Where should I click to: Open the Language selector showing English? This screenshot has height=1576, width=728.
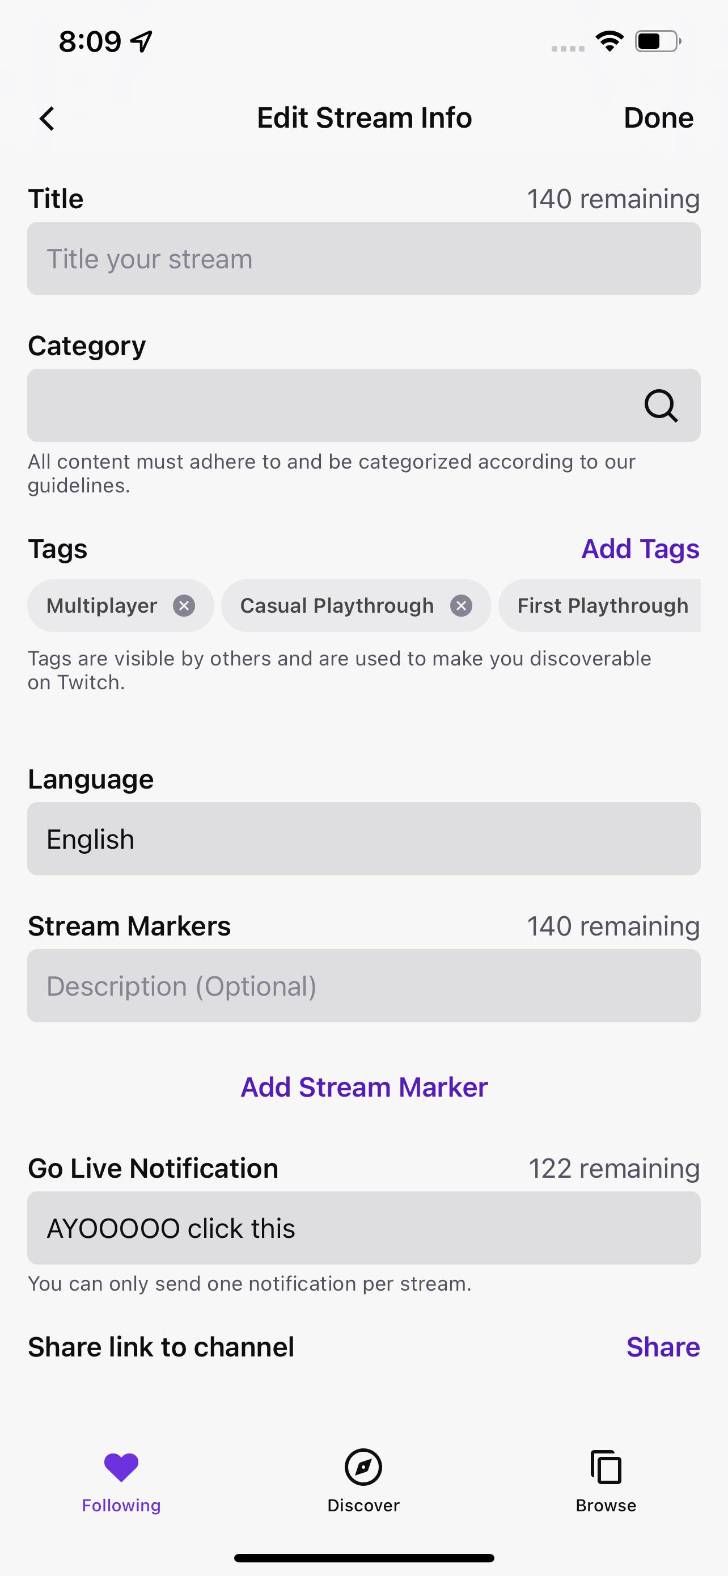(x=363, y=839)
